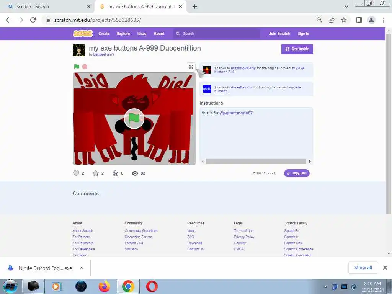Open the About menu item
The width and height of the screenshot is (392, 294).
159,34
